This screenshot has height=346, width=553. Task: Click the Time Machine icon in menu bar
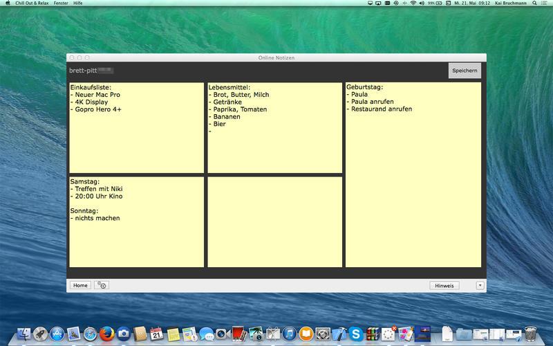click(396, 3)
